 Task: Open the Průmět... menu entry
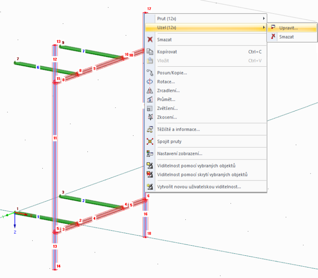205,99
